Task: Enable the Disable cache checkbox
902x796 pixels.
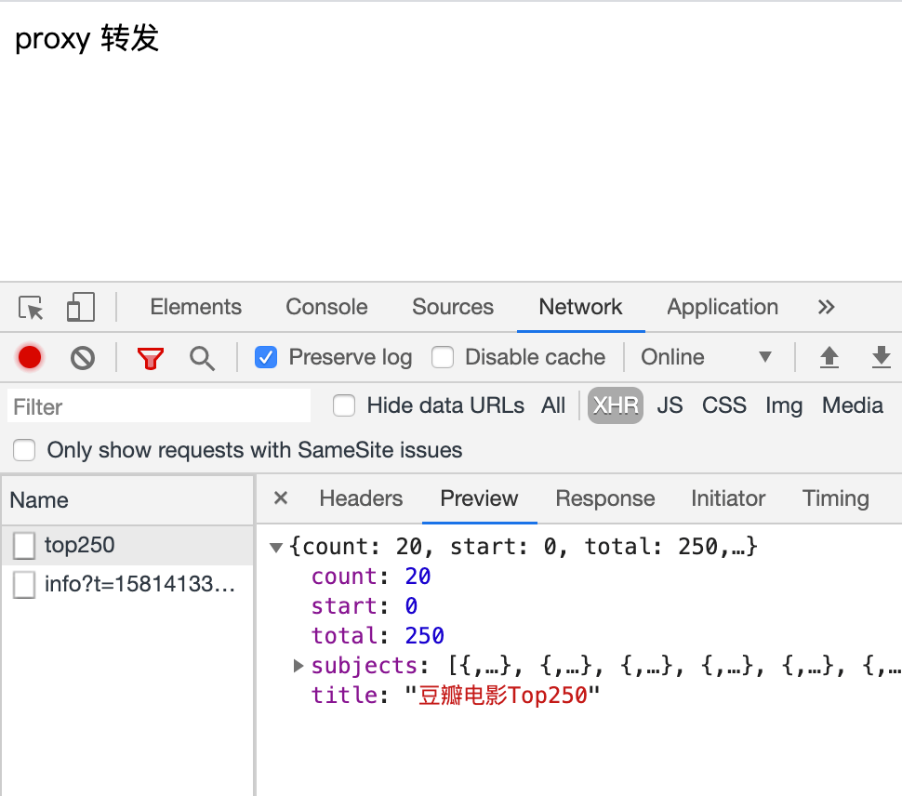Action: click(443, 357)
